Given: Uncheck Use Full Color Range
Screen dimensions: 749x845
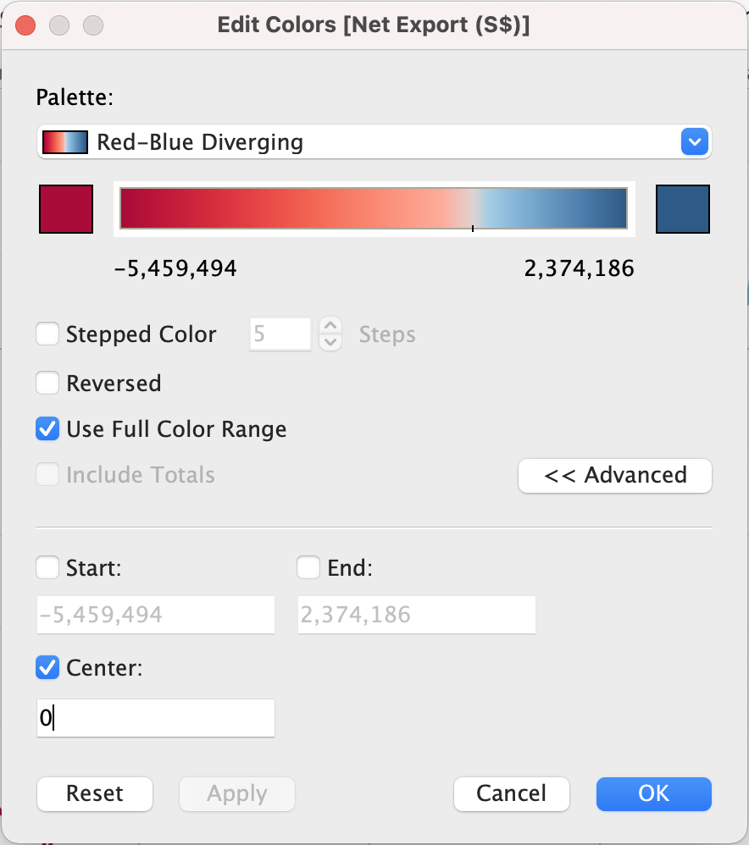Looking at the screenshot, I should pos(47,429).
